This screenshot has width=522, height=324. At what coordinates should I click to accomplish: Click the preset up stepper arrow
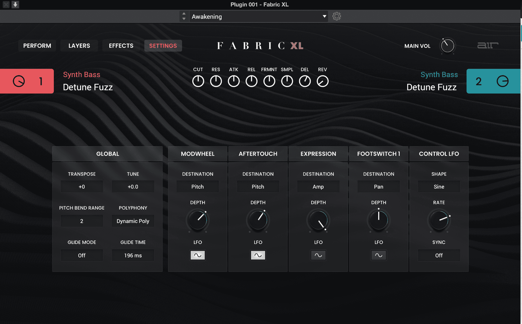[x=184, y=14]
